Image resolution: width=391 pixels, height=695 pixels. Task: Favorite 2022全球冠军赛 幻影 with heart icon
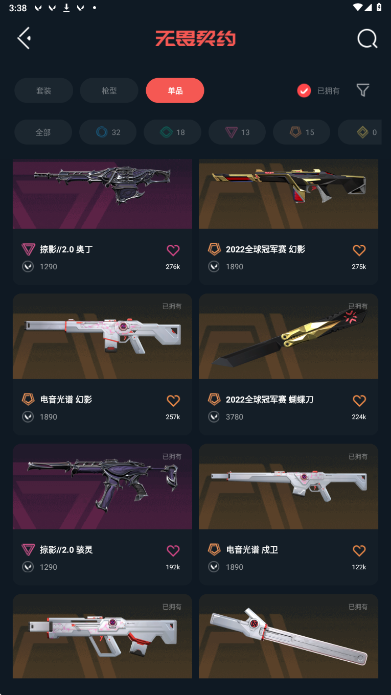359,250
